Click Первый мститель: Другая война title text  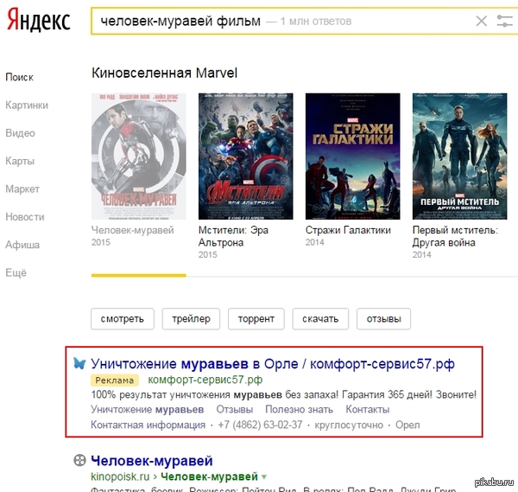(x=455, y=236)
